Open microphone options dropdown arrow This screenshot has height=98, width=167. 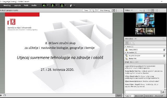point(56,5)
